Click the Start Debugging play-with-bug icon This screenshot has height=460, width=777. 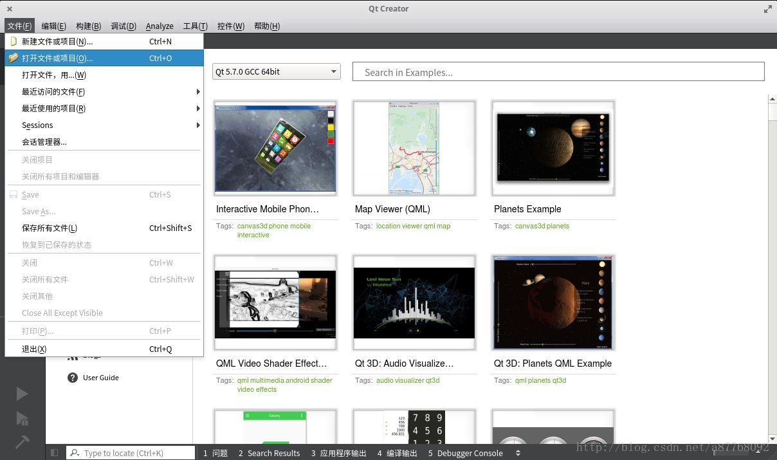(x=23, y=419)
